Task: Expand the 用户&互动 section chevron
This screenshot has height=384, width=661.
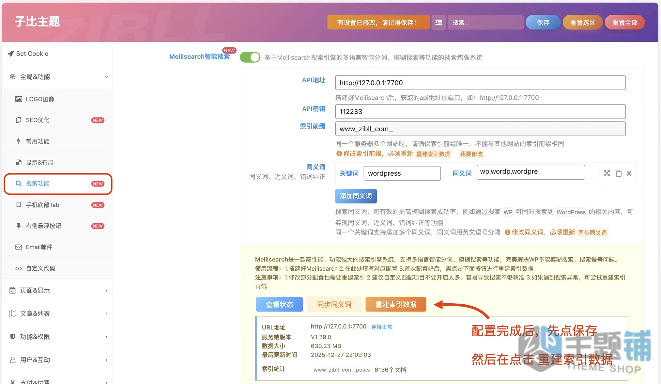Action: tap(106, 360)
